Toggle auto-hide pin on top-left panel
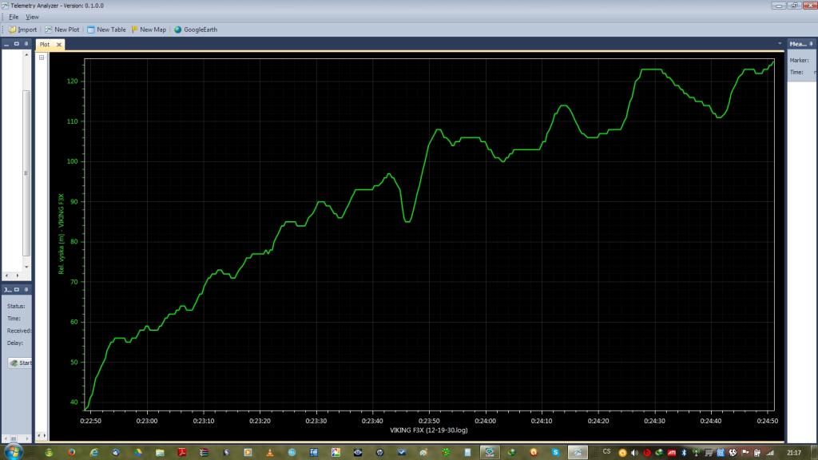This screenshot has height=460, width=818. tap(26, 43)
